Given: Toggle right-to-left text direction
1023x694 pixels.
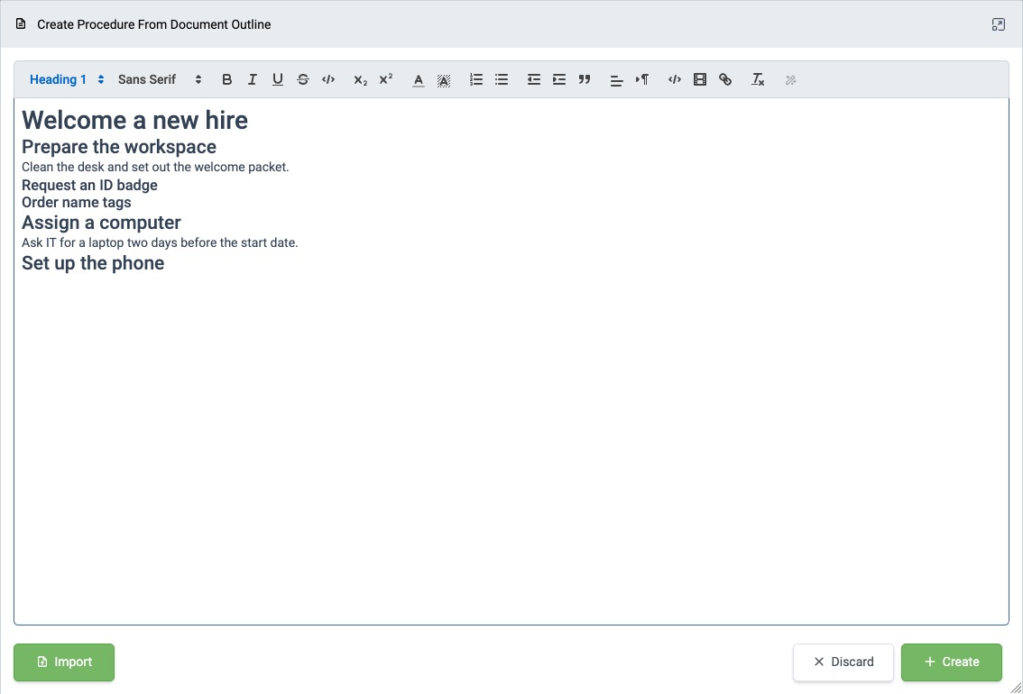Looking at the screenshot, I should tap(642, 79).
